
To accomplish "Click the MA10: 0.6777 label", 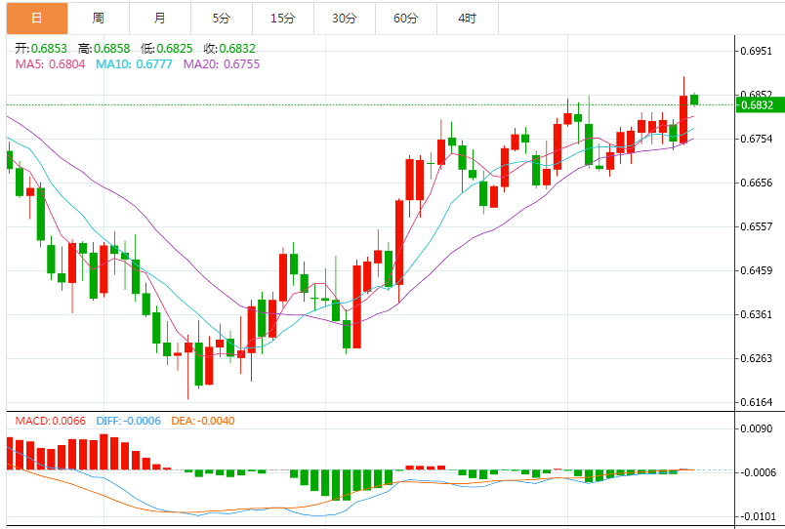I will (x=134, y=64).
